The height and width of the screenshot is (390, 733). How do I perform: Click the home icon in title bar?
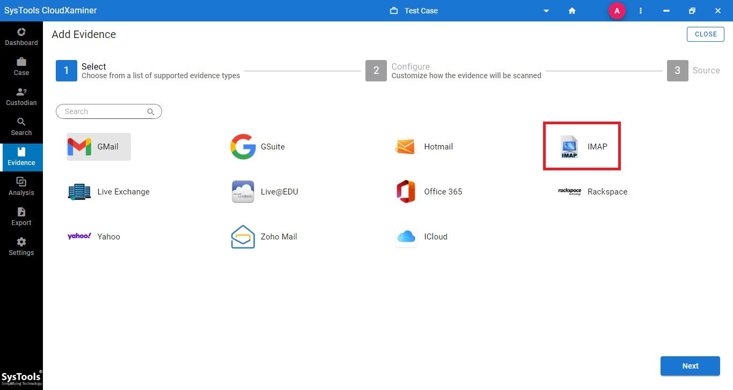point(572,11)
